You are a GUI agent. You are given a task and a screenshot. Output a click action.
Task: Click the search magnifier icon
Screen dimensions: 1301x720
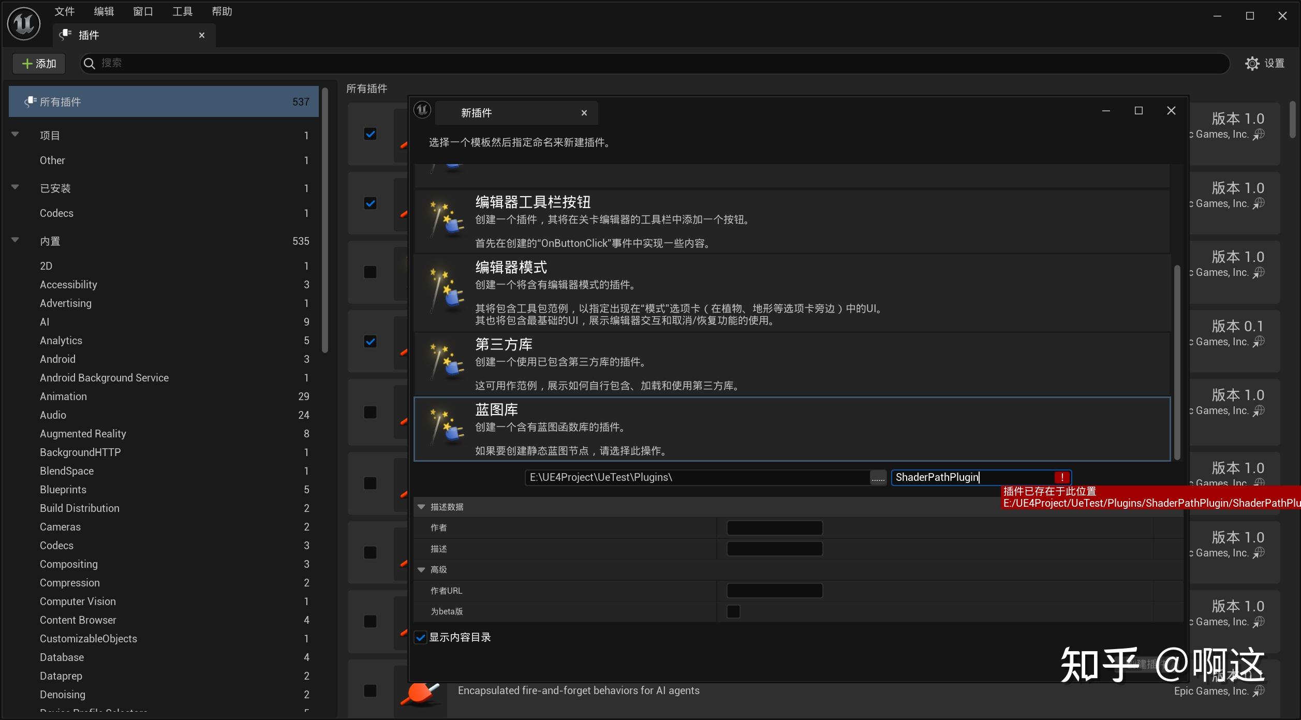click(x=90, y=63)
